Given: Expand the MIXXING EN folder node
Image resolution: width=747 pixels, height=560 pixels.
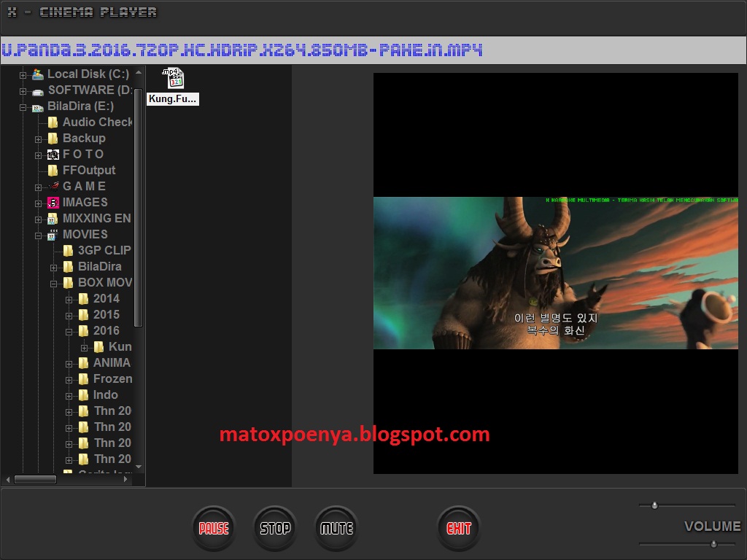Looking at the screenshot, I should tap(38, 219).
